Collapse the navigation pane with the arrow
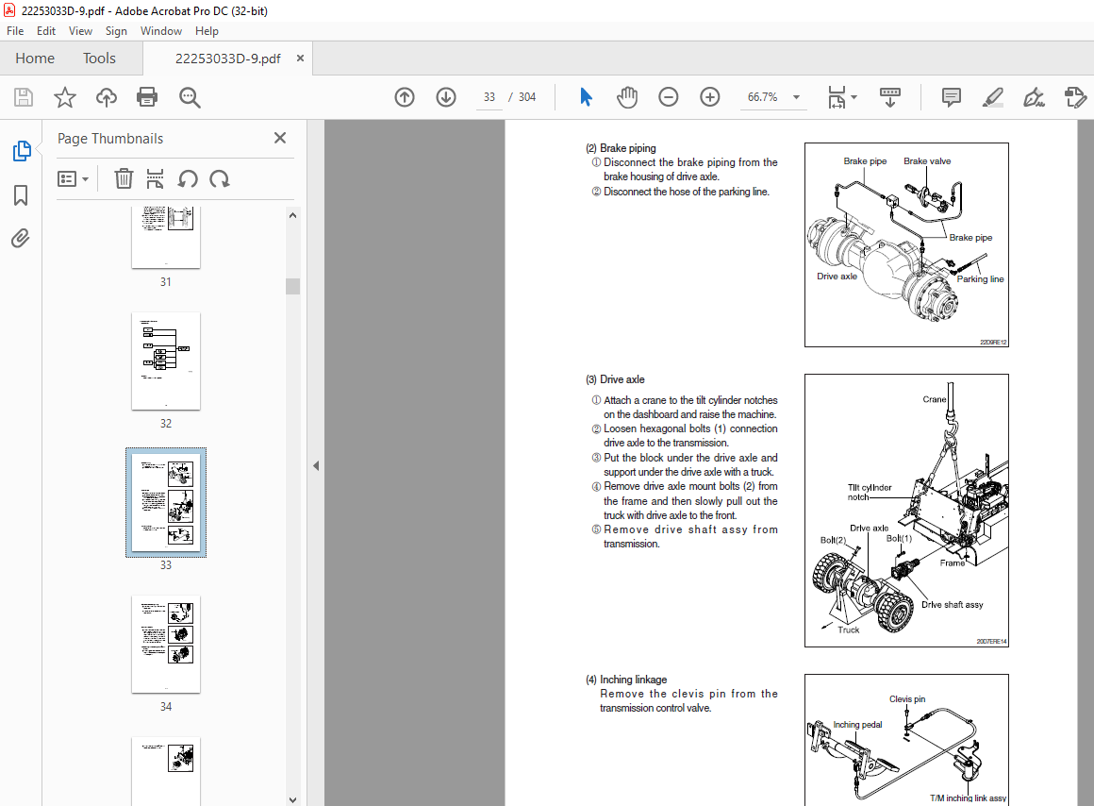This screenshot has height=806, width=1094. pyautogui.click(x=316, y=465)
